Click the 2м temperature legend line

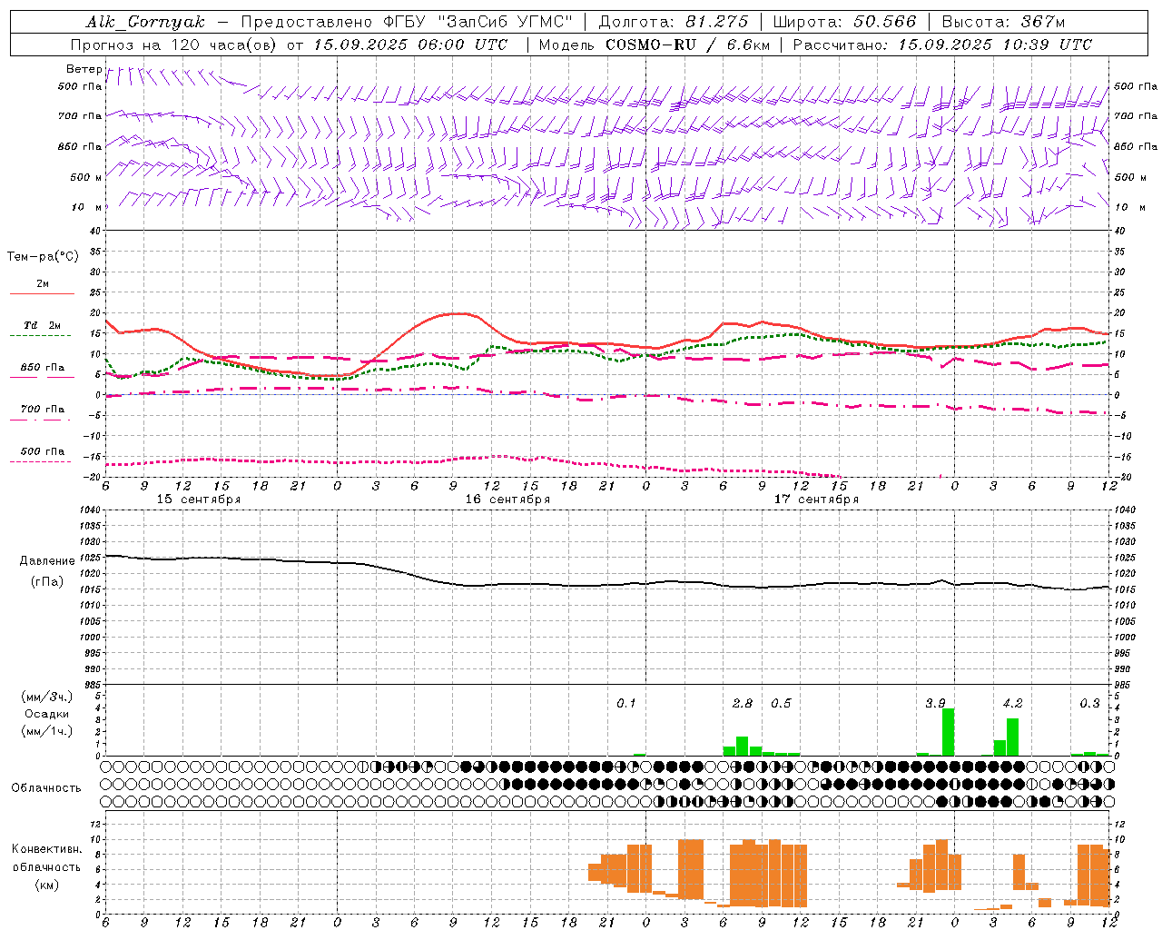click(x=42, y=293)
